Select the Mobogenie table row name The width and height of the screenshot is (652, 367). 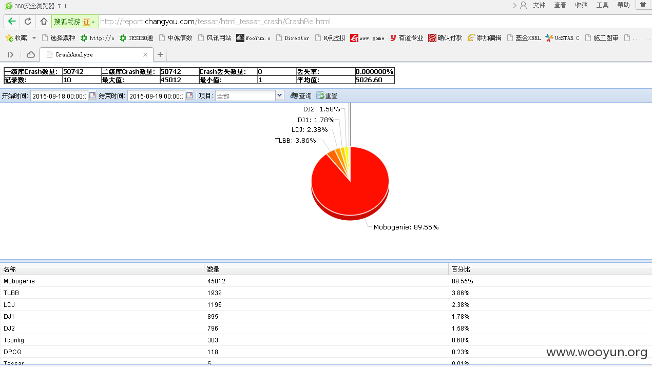tap(19, 281)
